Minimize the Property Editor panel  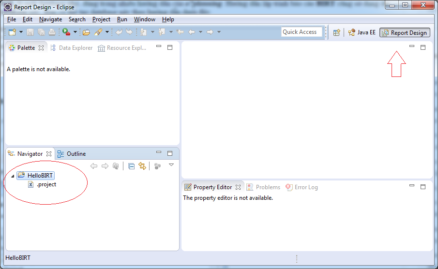[412, 185]
